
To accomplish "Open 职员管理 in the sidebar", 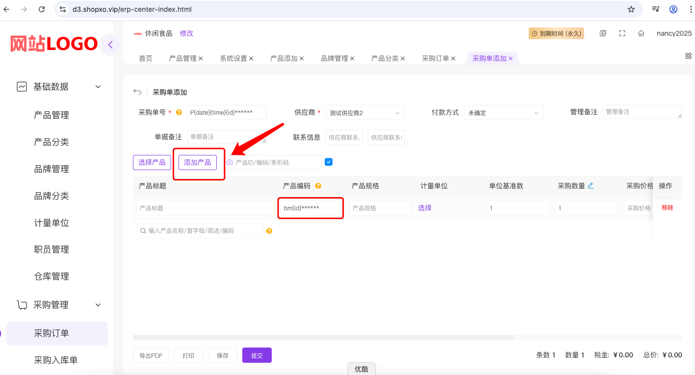I will pos(51,250).
